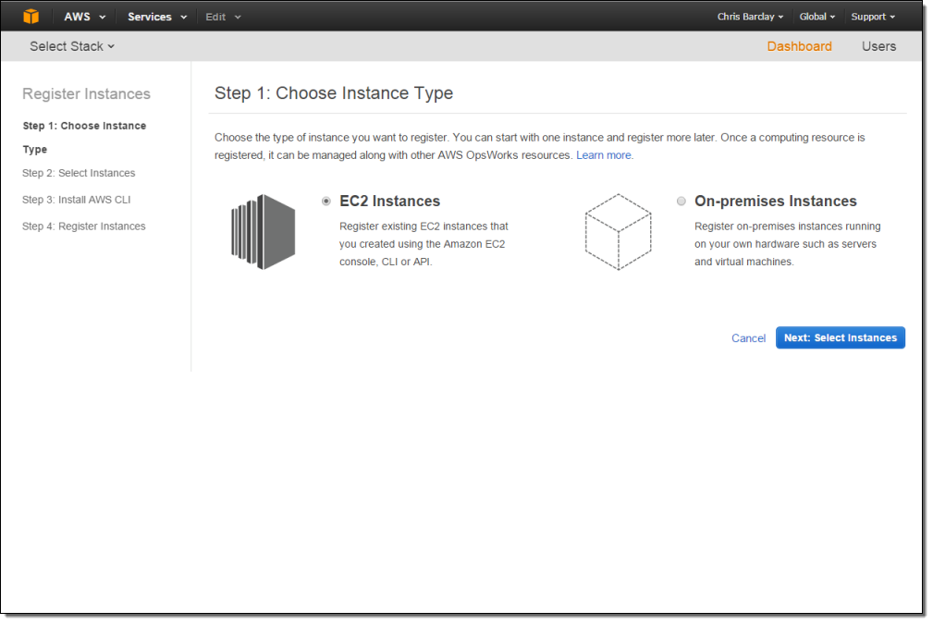Jump to Step 2: Select Instances
The width and height of the screenshot is (933, 624).
(x=79, y=173)
